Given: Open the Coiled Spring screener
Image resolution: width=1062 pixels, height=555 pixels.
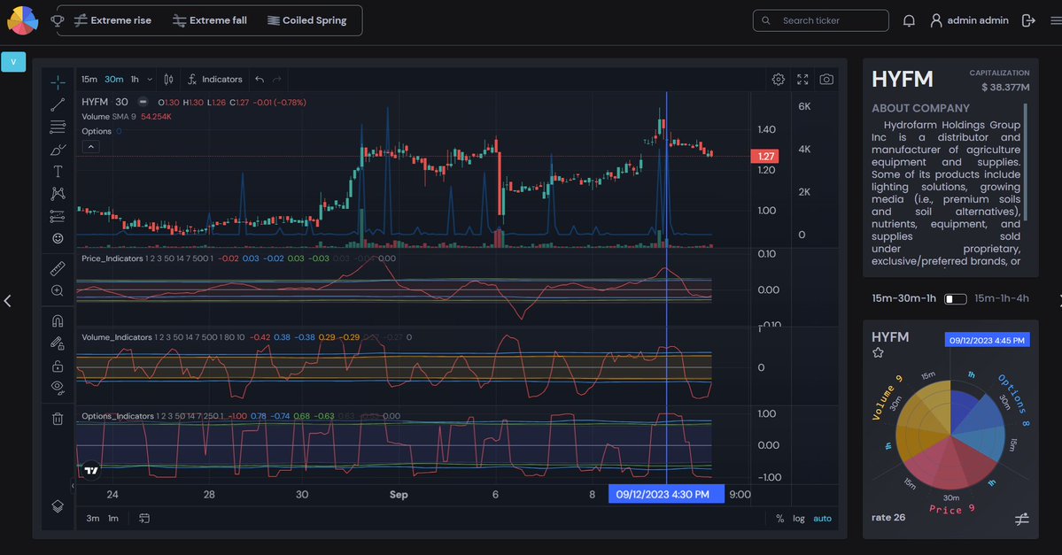Looking at the screenshot, I should (x=306, y=20).
